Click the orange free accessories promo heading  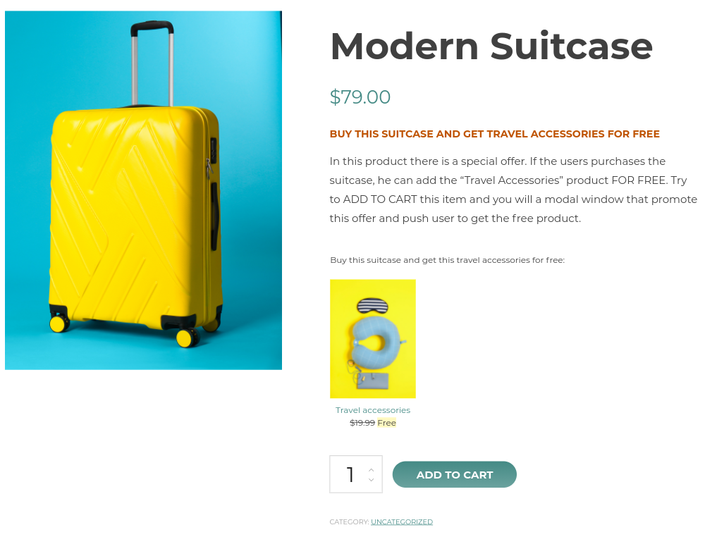(494, 134)
